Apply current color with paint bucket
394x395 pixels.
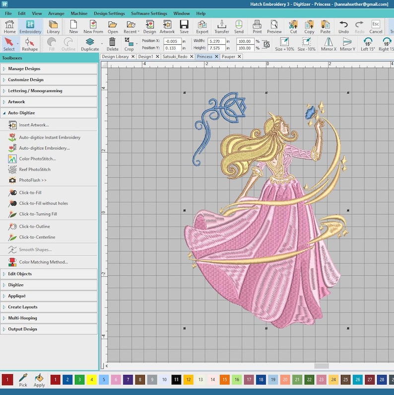coord(39,380)
